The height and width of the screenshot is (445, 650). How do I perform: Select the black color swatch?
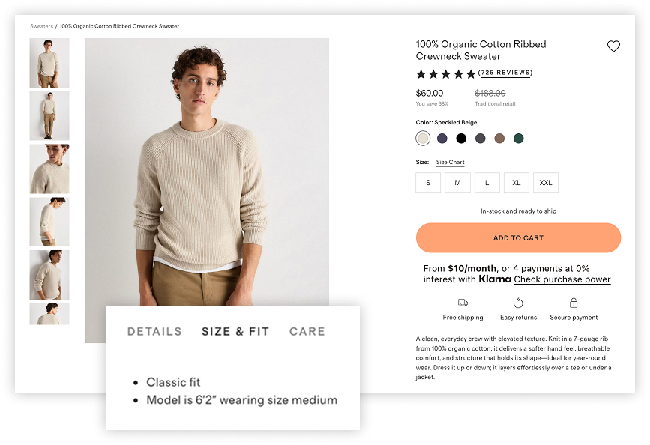tap(460, 138)
